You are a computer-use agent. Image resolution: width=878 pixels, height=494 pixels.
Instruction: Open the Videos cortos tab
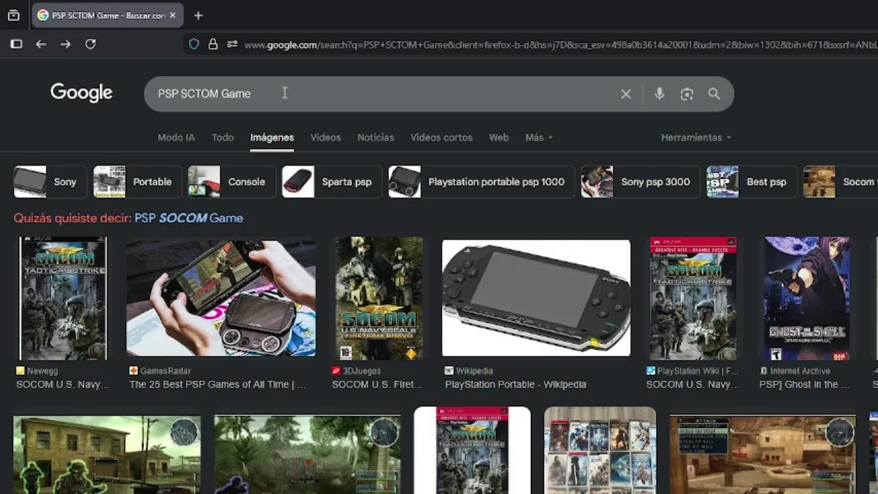pyautogui.click(x=441, y=137)
